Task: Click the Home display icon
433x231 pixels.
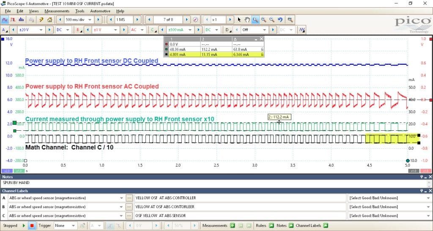Action: click(50, 19)
